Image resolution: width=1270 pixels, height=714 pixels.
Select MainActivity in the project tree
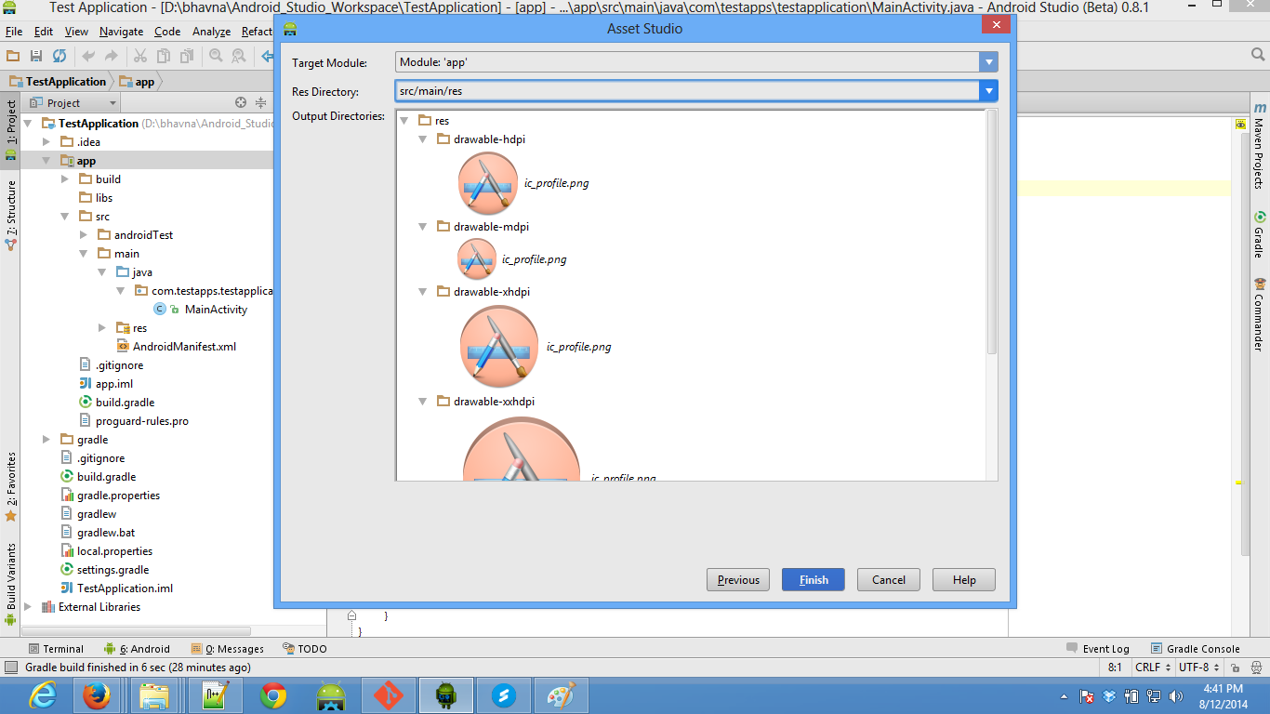216,310
